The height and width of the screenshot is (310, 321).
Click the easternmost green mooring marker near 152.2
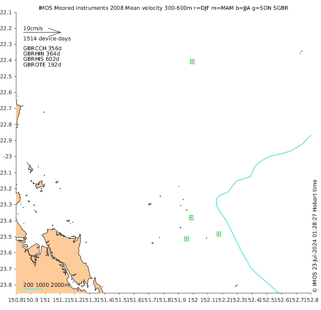[219, 234]
